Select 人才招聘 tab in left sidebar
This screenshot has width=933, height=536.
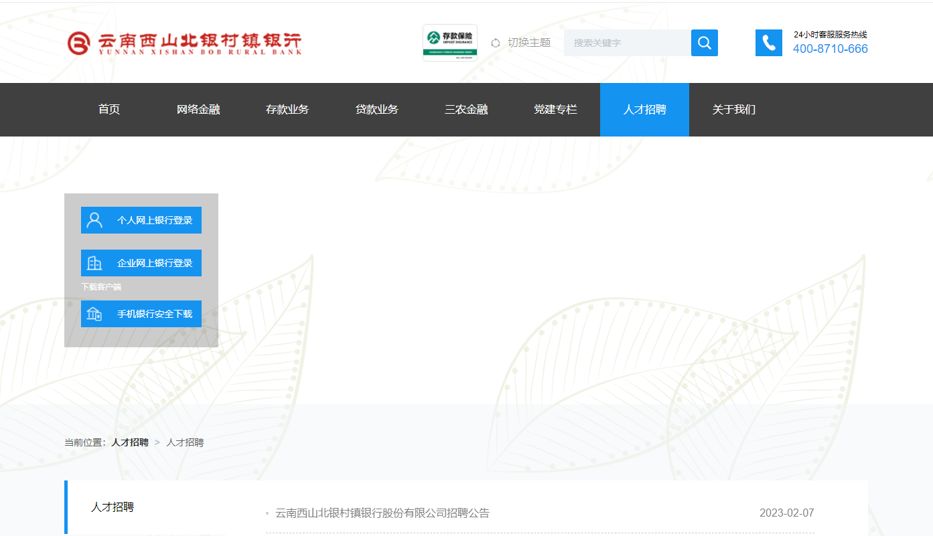coord(113,507)
